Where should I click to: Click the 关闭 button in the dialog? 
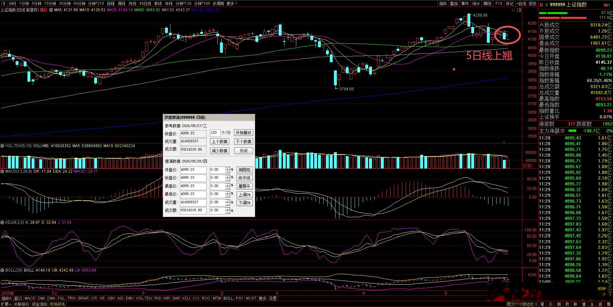pyautogui.click(x=244, y=151)
